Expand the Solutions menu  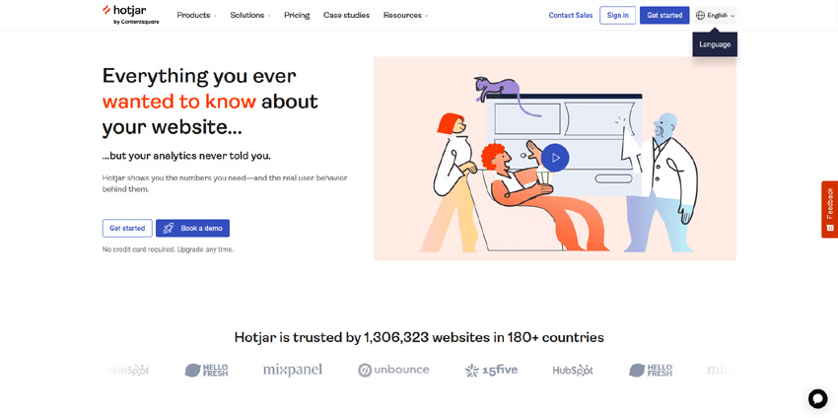pos(250,16)
